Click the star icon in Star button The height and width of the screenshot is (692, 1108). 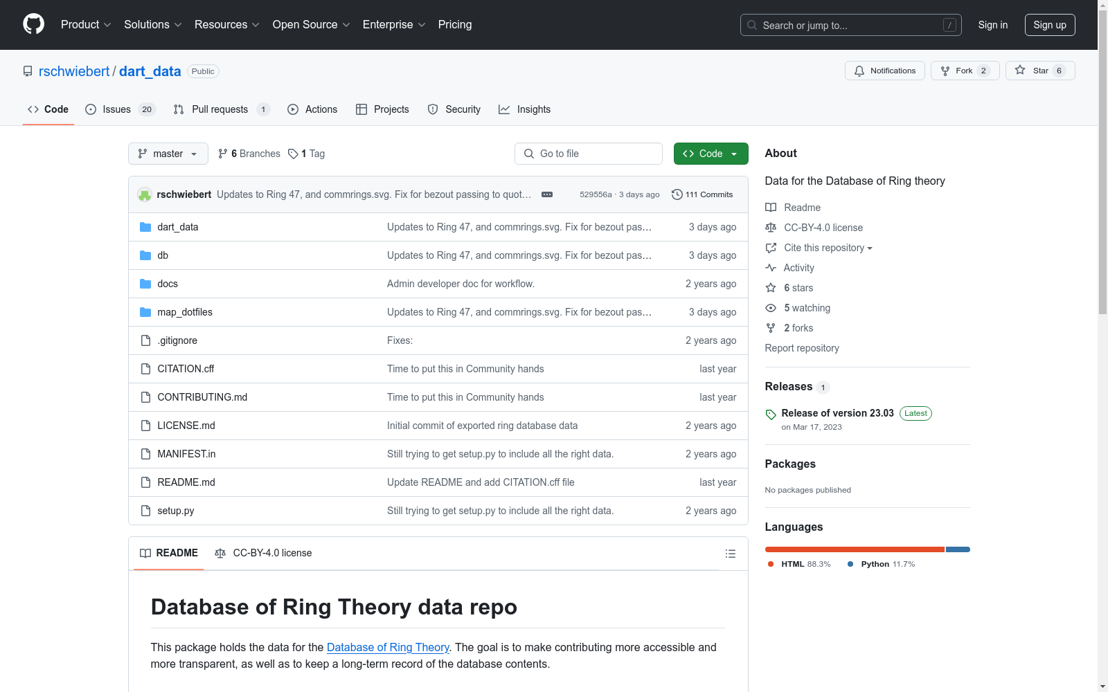click(1020, 70)
